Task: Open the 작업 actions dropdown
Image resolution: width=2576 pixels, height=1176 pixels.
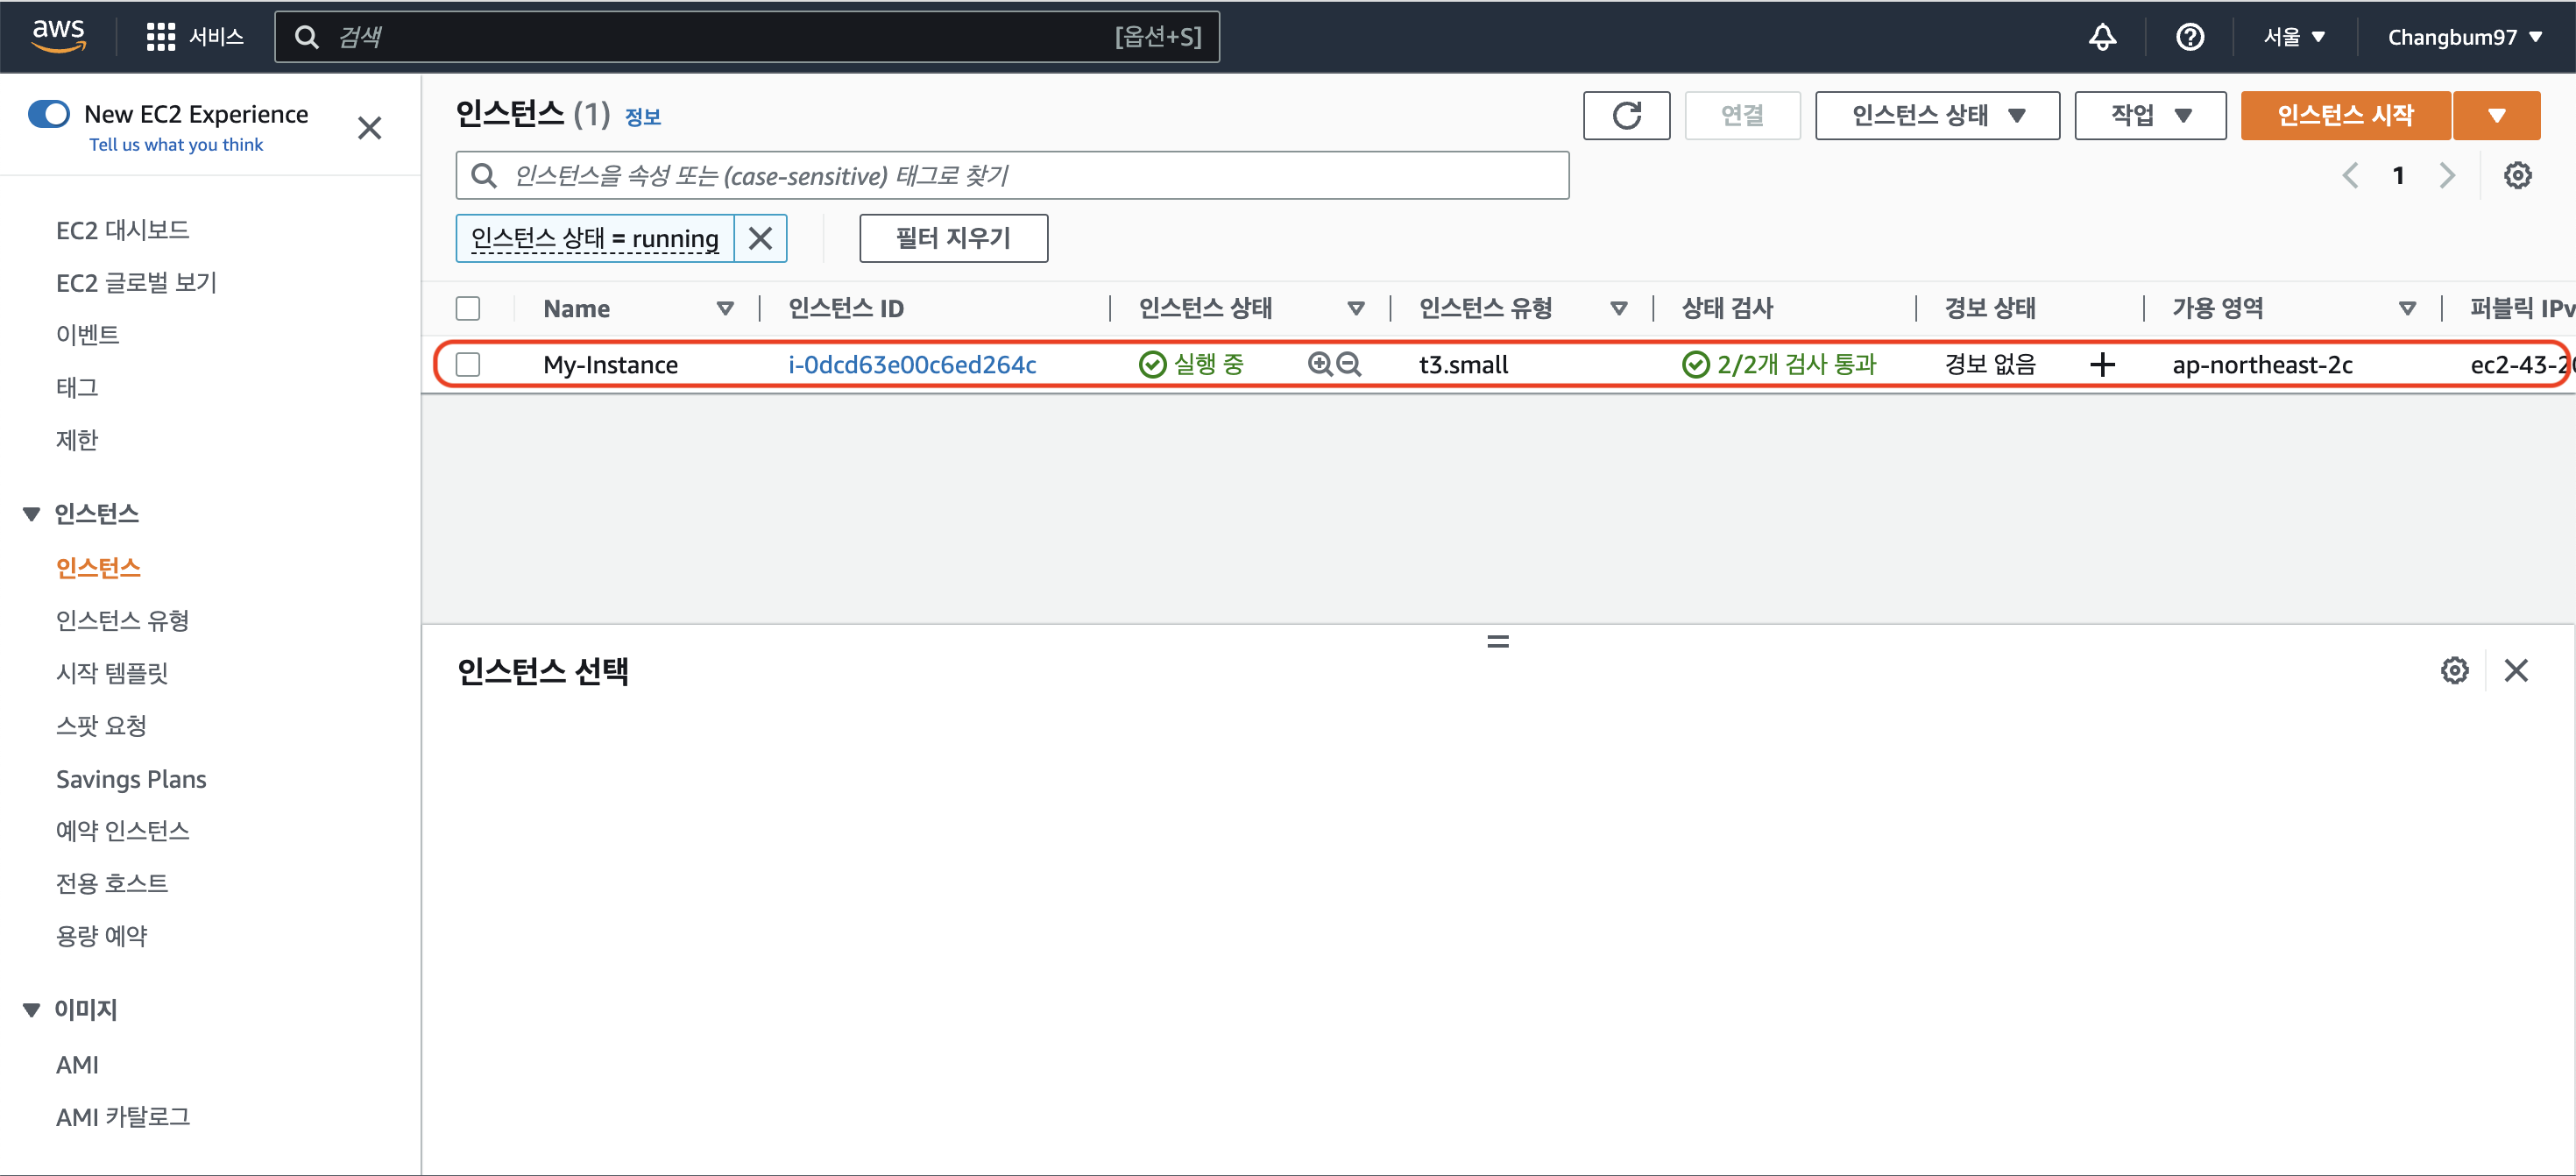Action: coord(2149,116)
